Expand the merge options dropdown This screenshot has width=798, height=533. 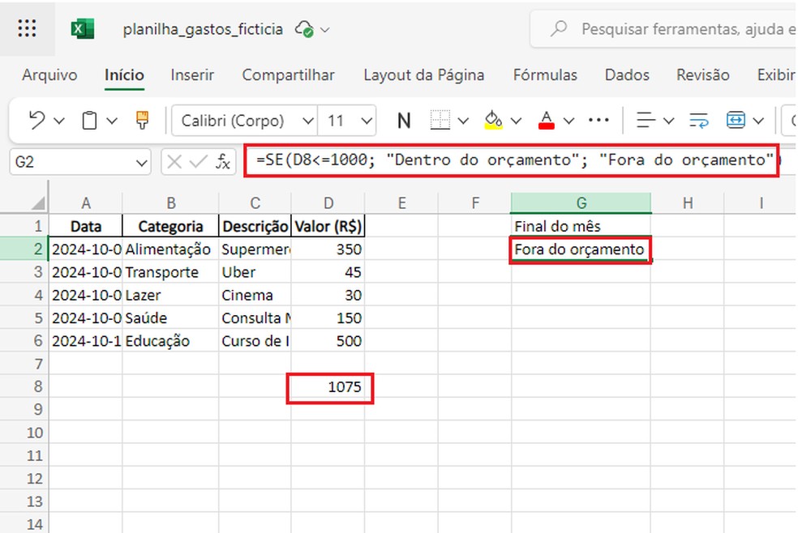click(758, 121)
